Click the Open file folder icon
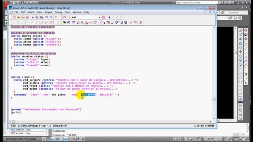The height and width of the screenshot is (142, 253). click(19, 17)
